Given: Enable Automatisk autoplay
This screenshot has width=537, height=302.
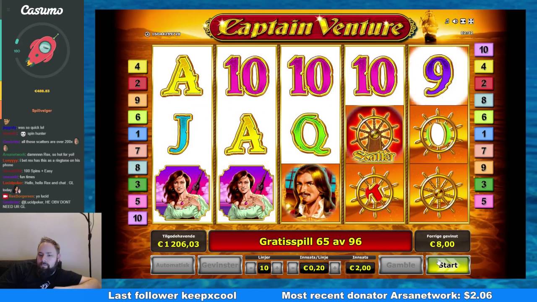Looking at the screenshot, I should tap(173, 265).
